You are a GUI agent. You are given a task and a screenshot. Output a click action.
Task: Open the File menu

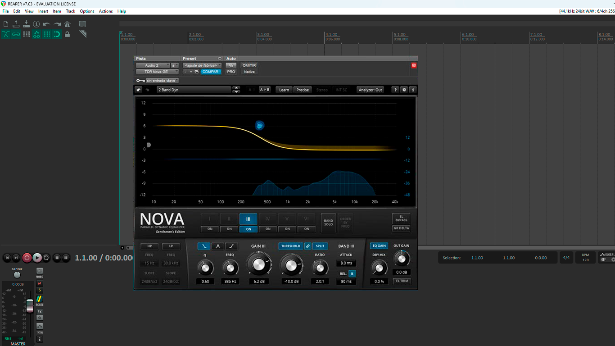click(x=5, y=11)
